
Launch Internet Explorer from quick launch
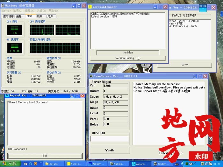(30, 164)
